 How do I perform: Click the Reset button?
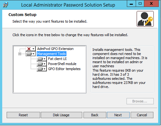point(23,115)
